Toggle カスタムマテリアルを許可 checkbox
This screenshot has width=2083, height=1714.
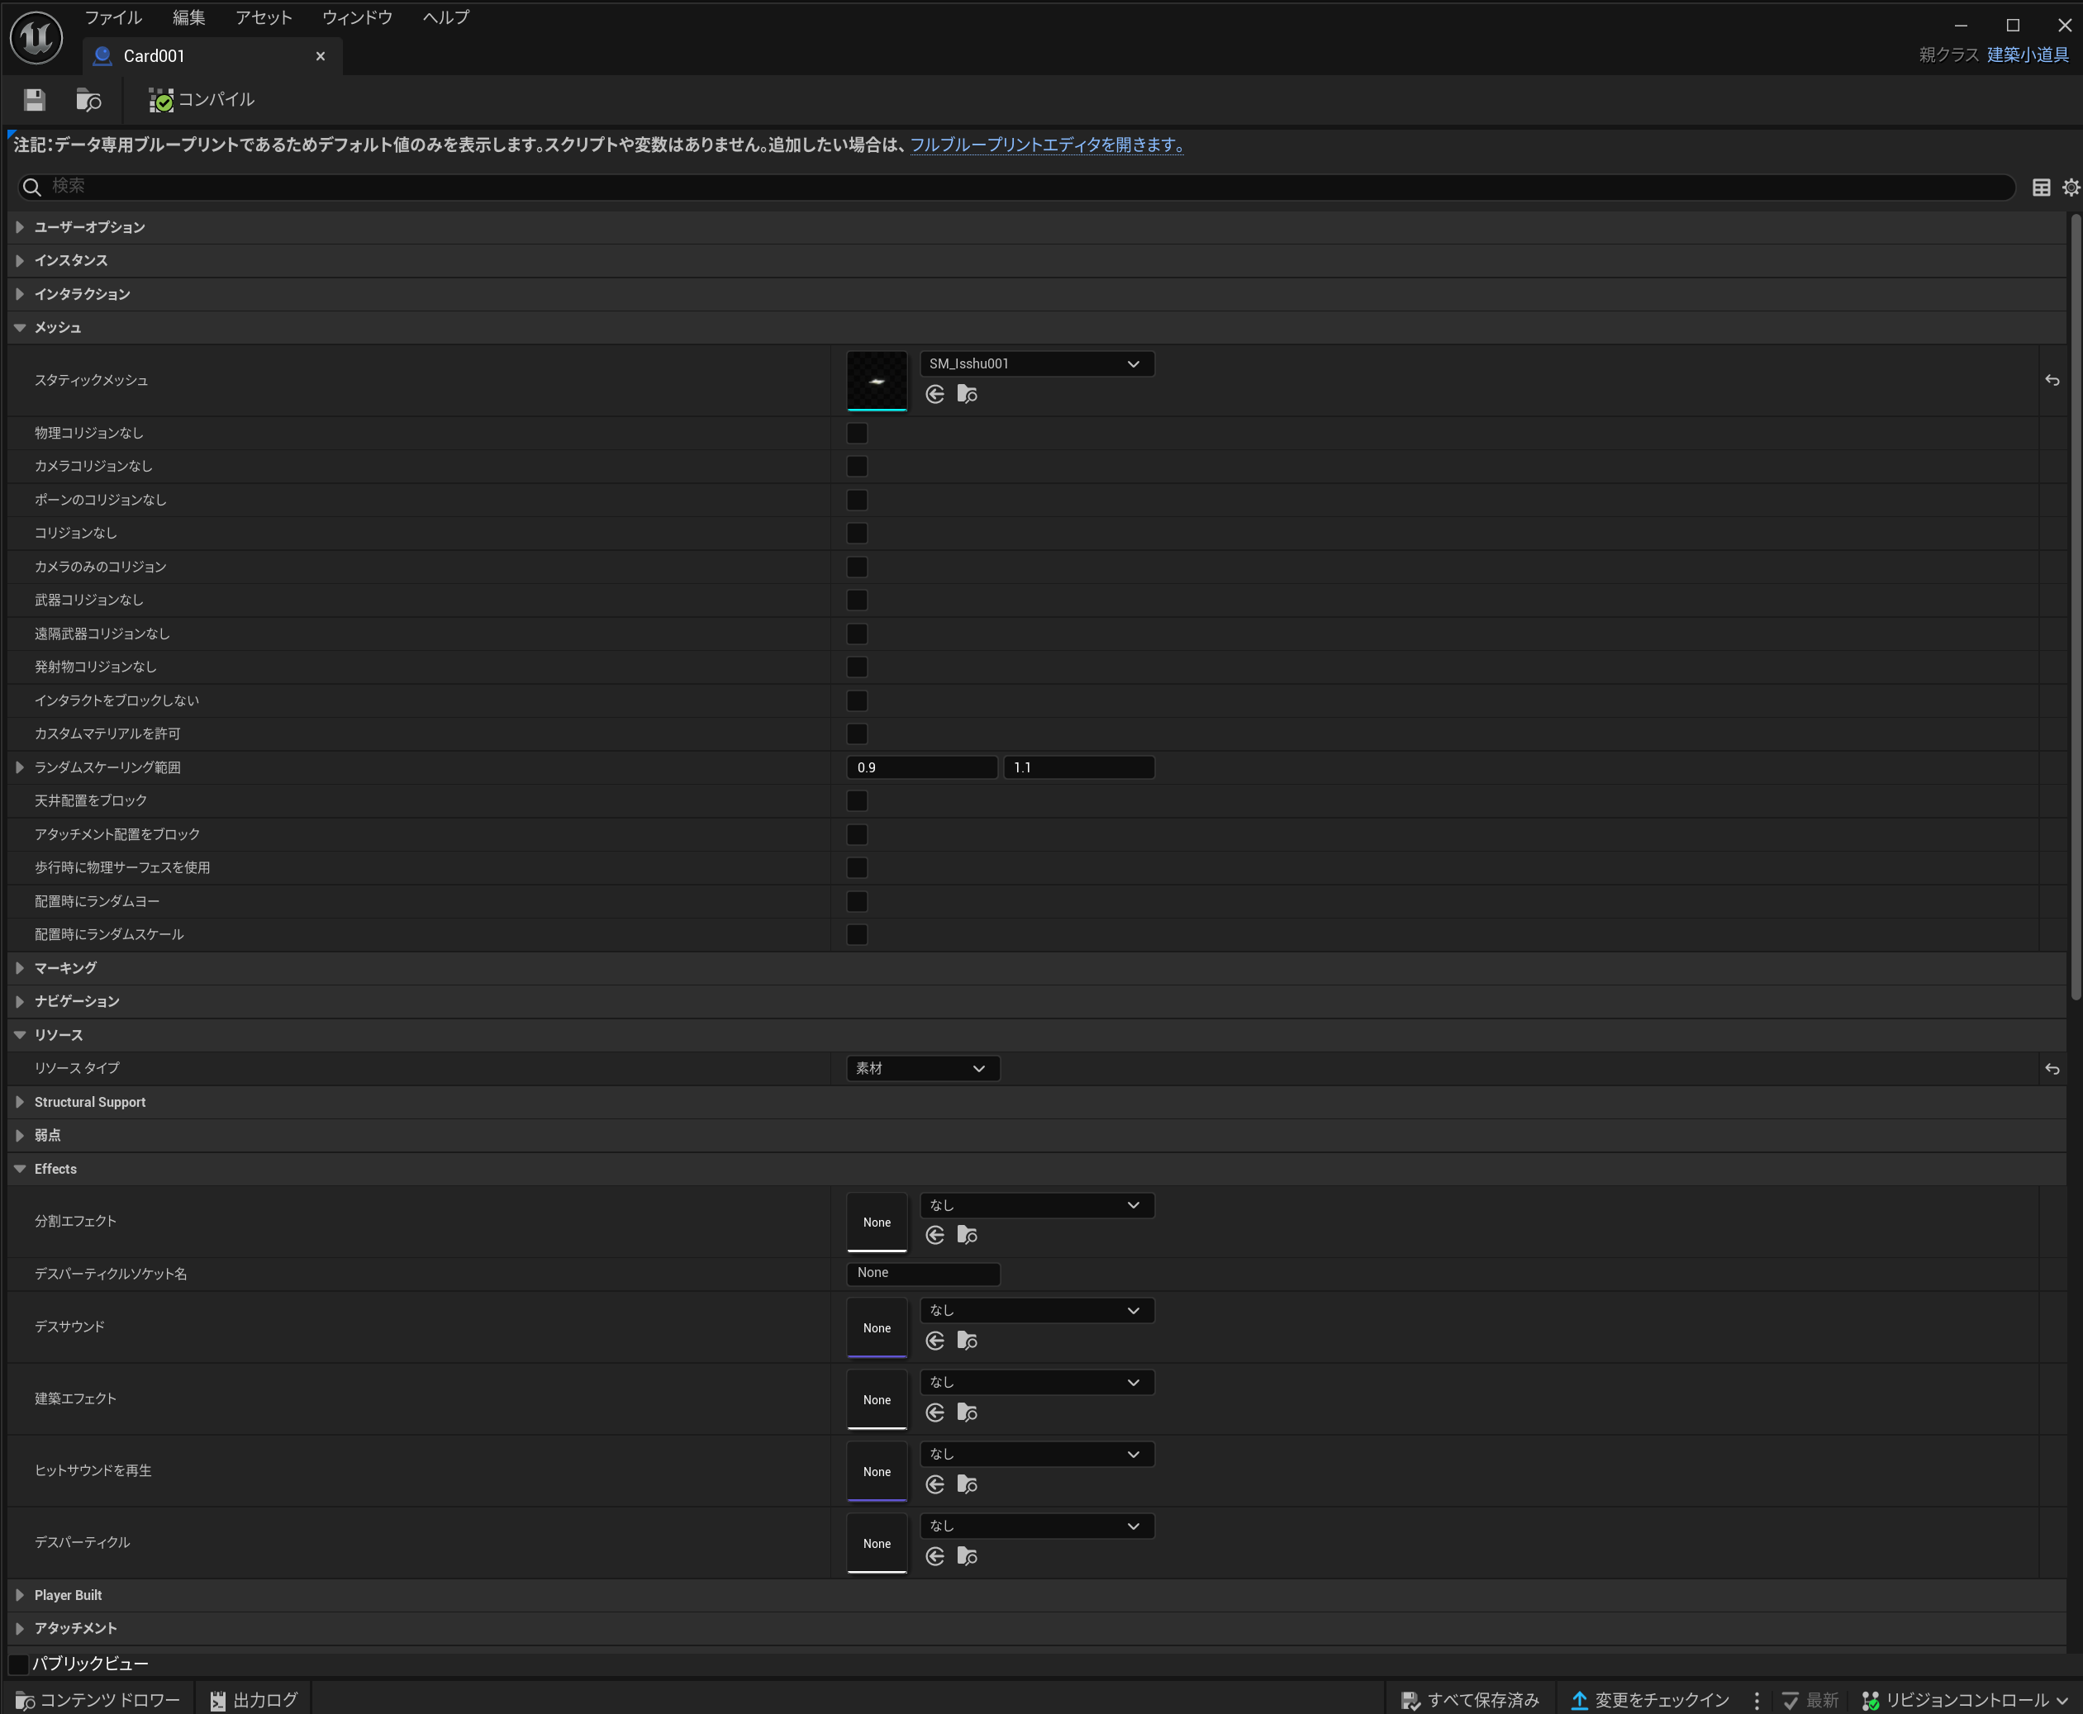pyautogui.click(x=856, y=734)
